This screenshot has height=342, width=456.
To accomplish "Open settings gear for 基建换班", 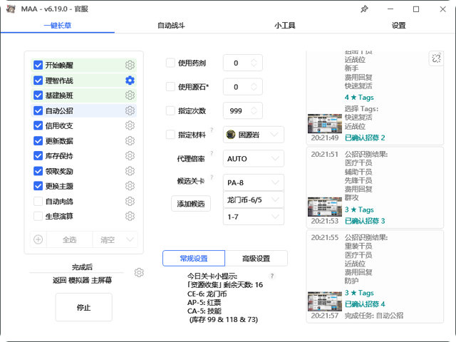I will pyautogui.click(x=130, y=95).
